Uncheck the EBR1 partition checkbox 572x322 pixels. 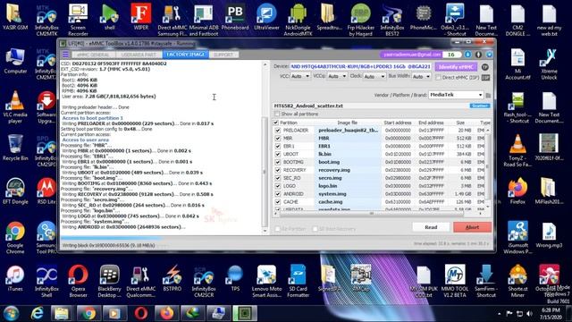pos(278,146)
